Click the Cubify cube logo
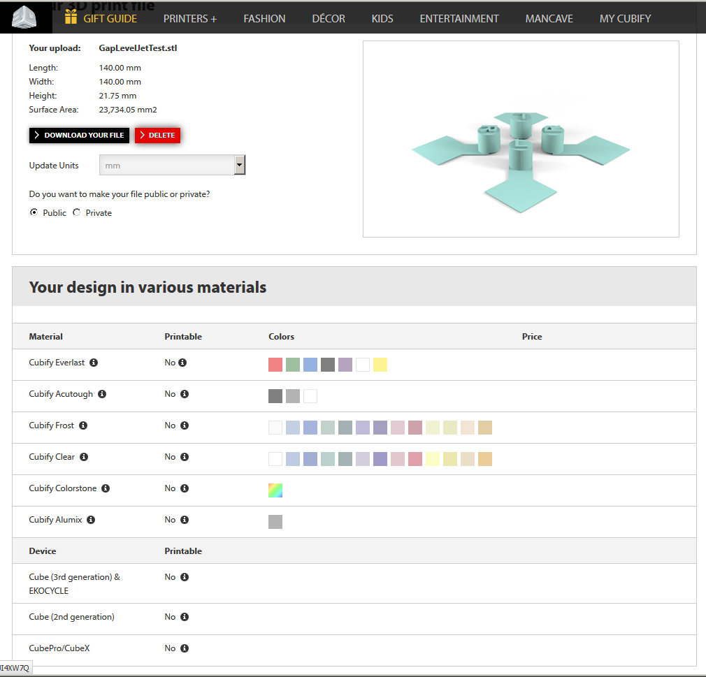 coord(24,17)
